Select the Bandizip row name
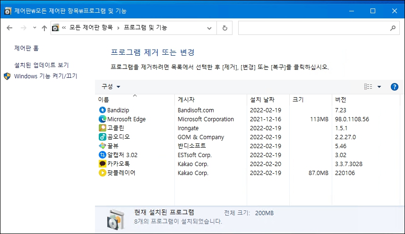Image resolution: width=405 pixels, height=234 pixels. point(118,110)
